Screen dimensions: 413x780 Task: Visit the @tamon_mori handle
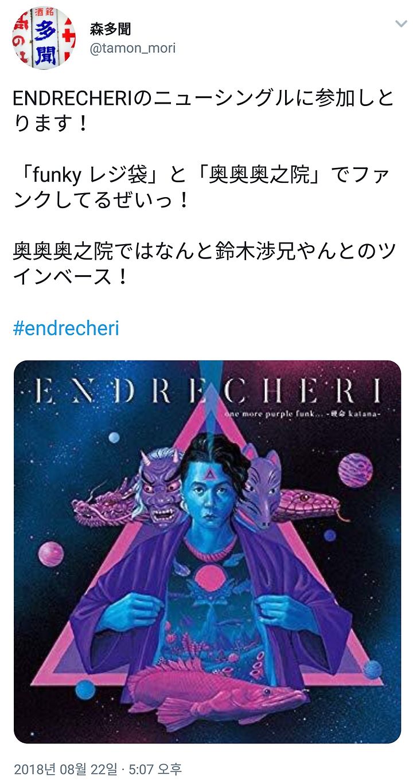click(133, 48)
